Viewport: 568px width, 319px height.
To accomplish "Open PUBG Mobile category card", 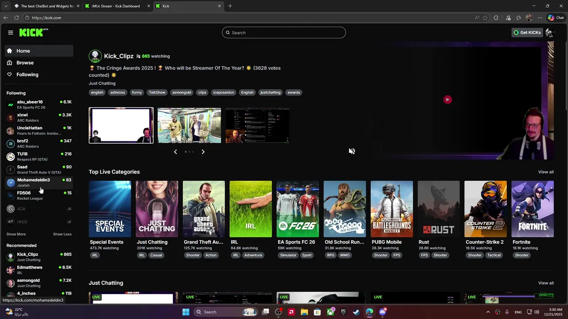I will click(x=392, y=209).
